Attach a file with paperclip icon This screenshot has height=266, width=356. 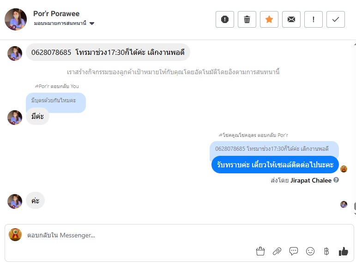(277, 251)
